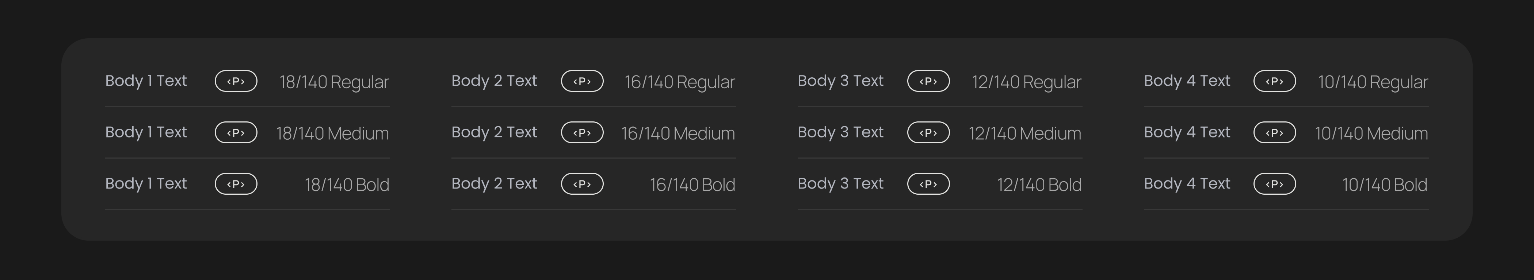Select the <P> tag next to 12/140 Bold
1534x280 pixels.
click(928, 184)
